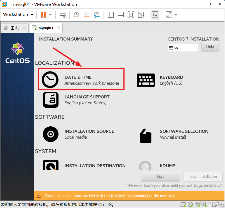This screenshot has width=225, height=208.
Task: Click Send Ctrl+Alt+Del toolbar icon
Action: 63,15
